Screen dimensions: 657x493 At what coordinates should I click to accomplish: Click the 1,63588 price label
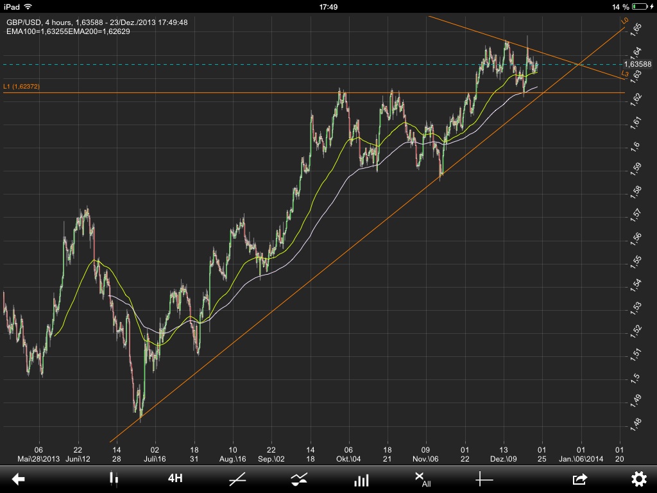638,64
